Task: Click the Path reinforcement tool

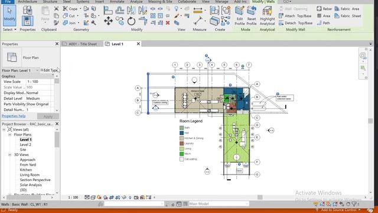Action: click(x=323, y=23)
